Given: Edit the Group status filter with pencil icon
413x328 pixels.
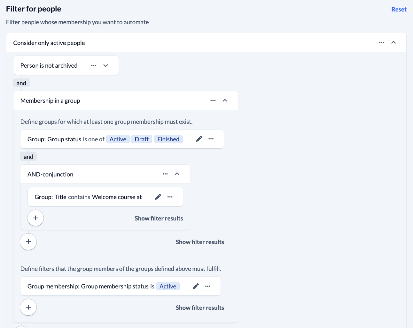Looking at the screenshot, I should (199, 139).
